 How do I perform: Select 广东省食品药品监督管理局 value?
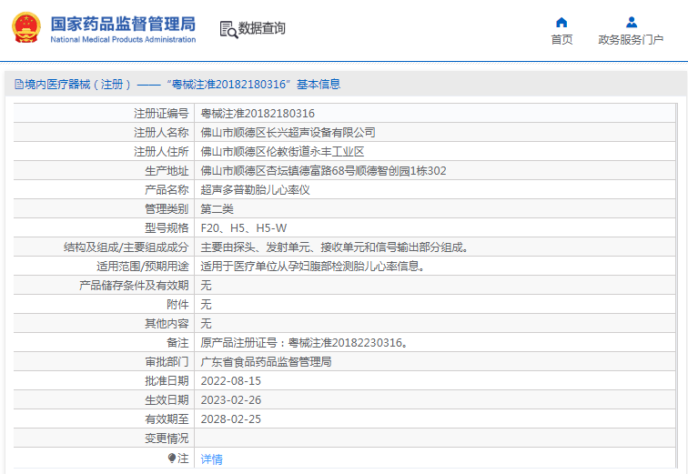pyautogui.click(x=267, y=362)
